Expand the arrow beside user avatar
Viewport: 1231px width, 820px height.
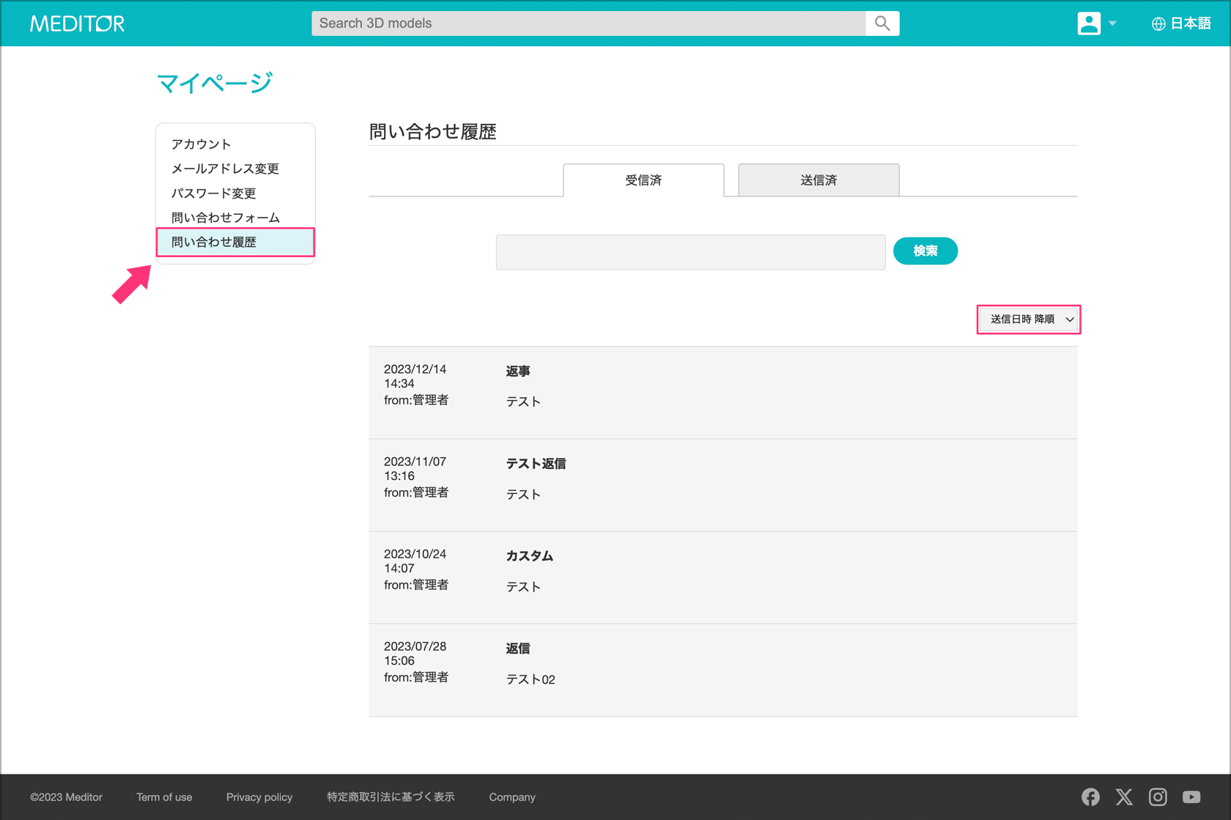[x=1112, y=23]
